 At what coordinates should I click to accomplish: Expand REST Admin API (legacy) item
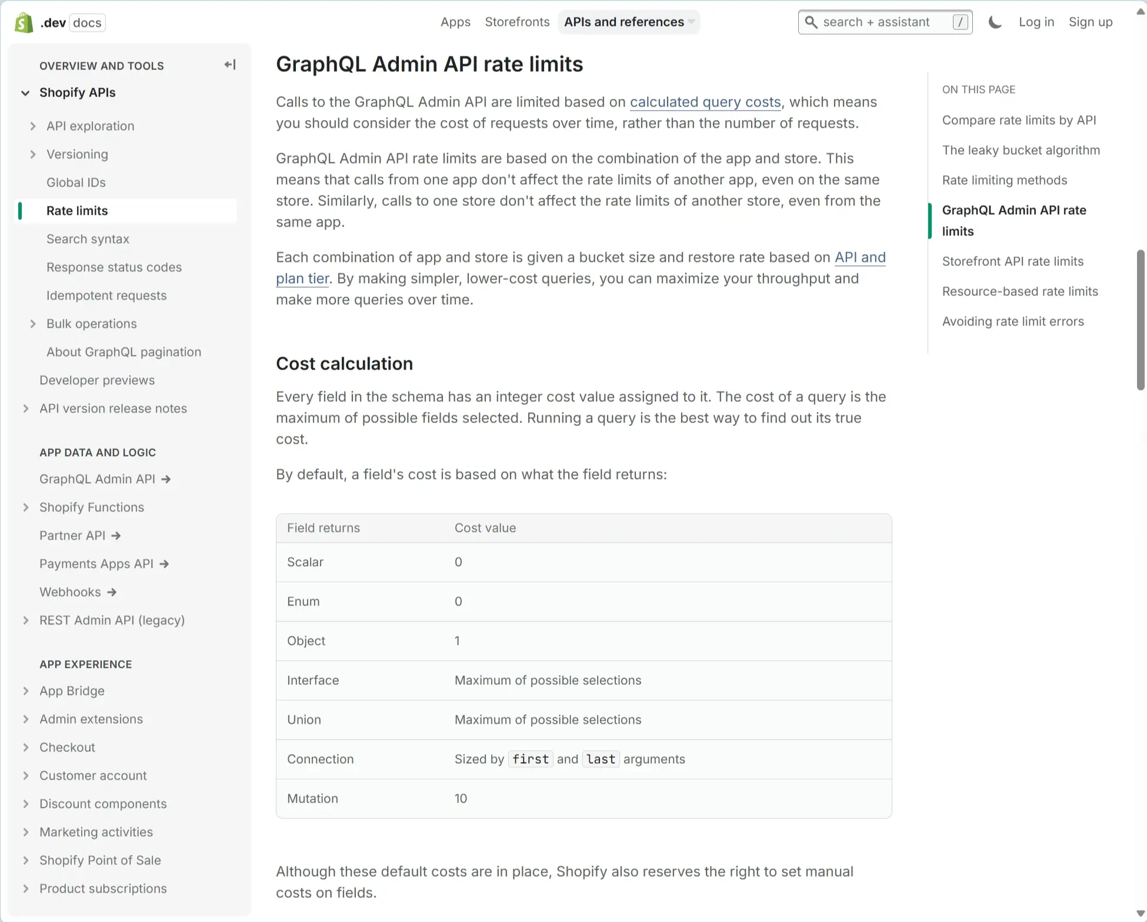(25, 620)
